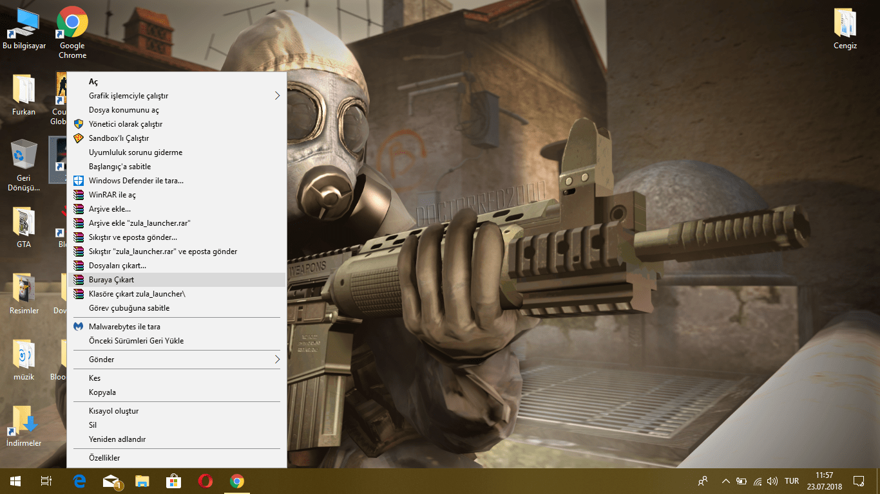880x494 pixels.
Task: Select the Google Chrome desktop shortcut
Action: pos(72,32)
